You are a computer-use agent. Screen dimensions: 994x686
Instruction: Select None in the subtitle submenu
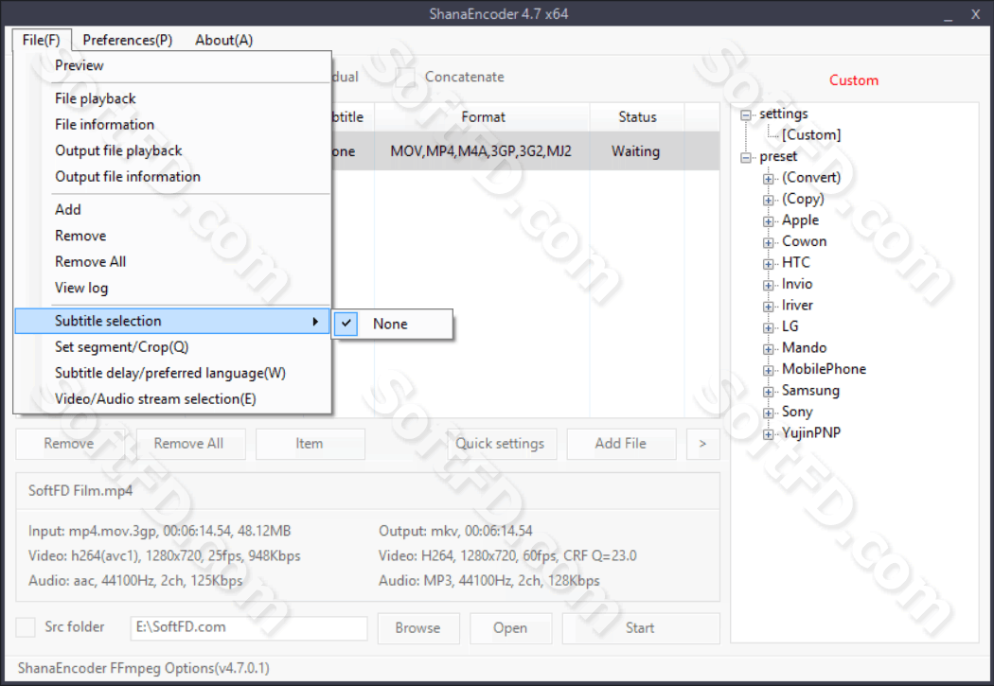[x=393, y=324]
